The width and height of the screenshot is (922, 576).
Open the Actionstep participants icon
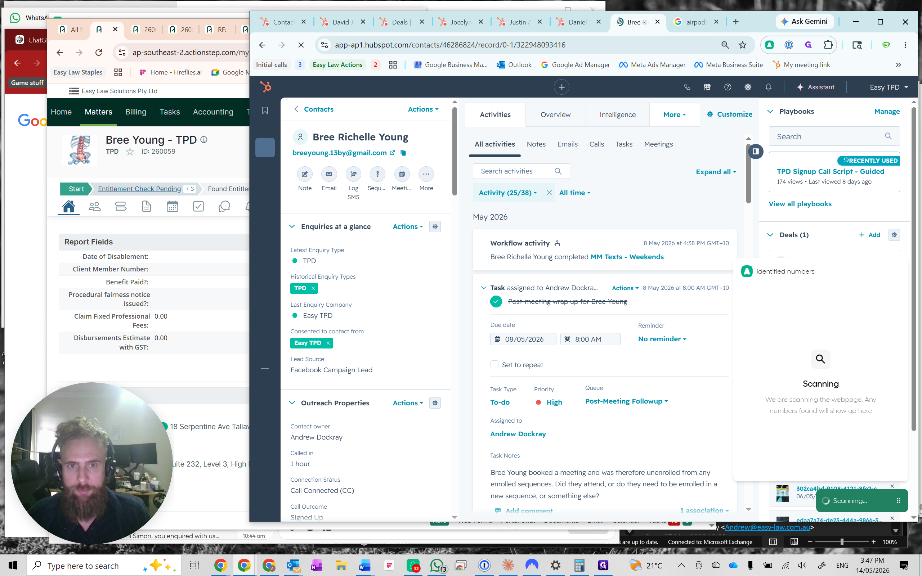point(94,206)
